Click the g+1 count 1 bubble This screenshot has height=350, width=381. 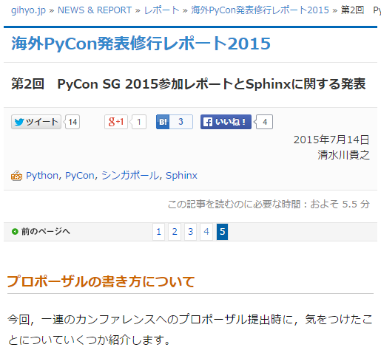coord(139,122)
